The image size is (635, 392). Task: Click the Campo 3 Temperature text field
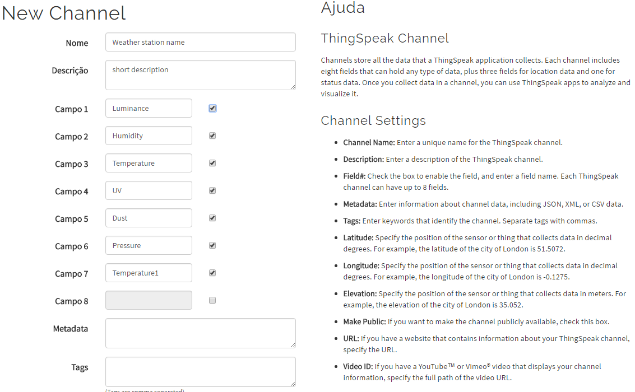click(149, 163)
